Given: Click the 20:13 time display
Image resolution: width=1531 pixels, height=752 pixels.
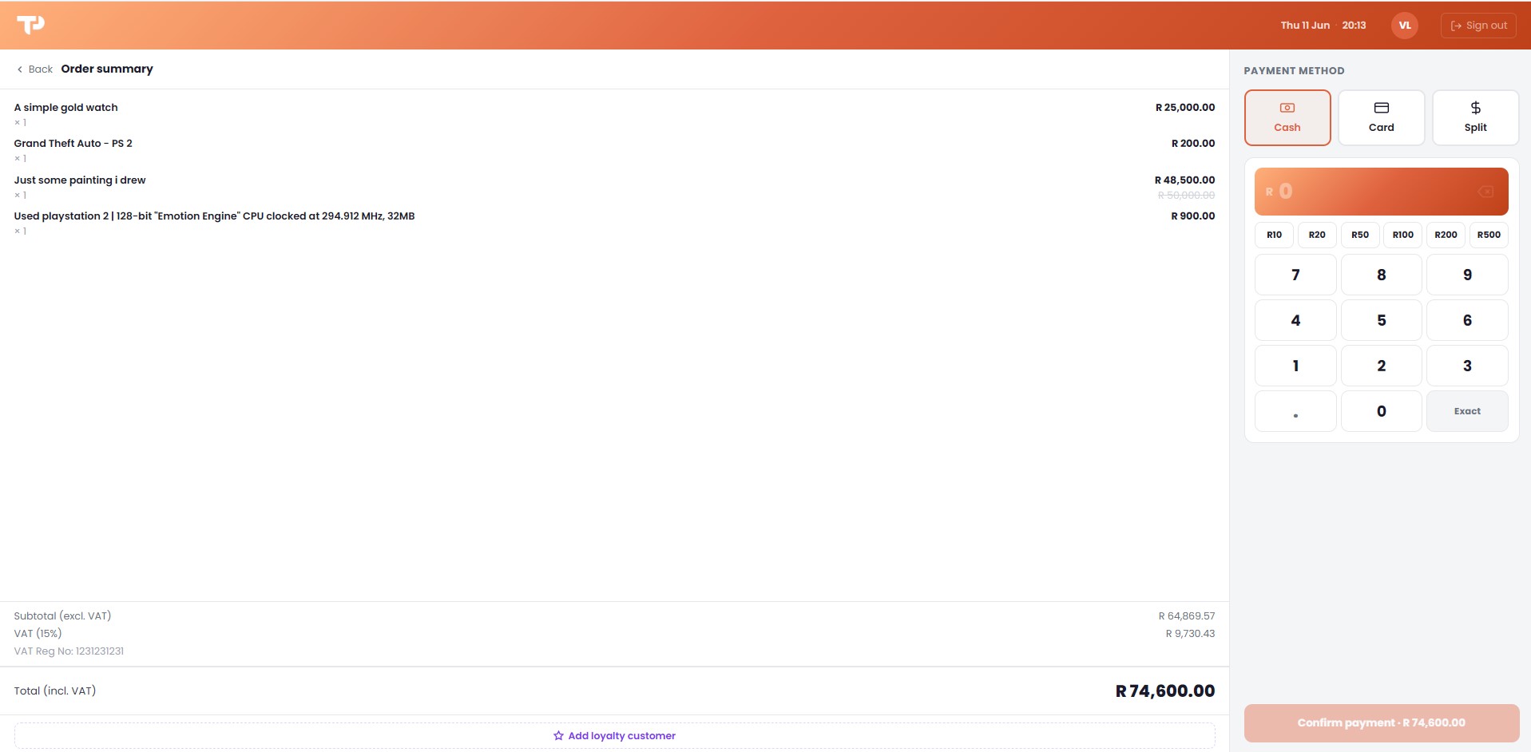Looking at the screenshot, I should [1354, 26].
